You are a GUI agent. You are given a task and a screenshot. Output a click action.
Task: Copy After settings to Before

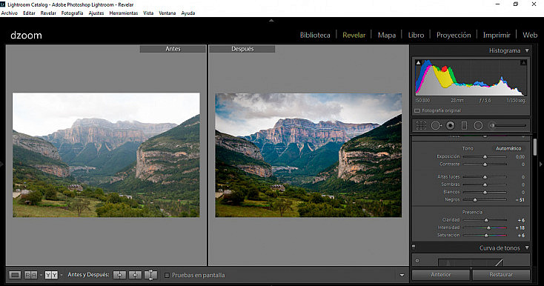click(135, 275)
